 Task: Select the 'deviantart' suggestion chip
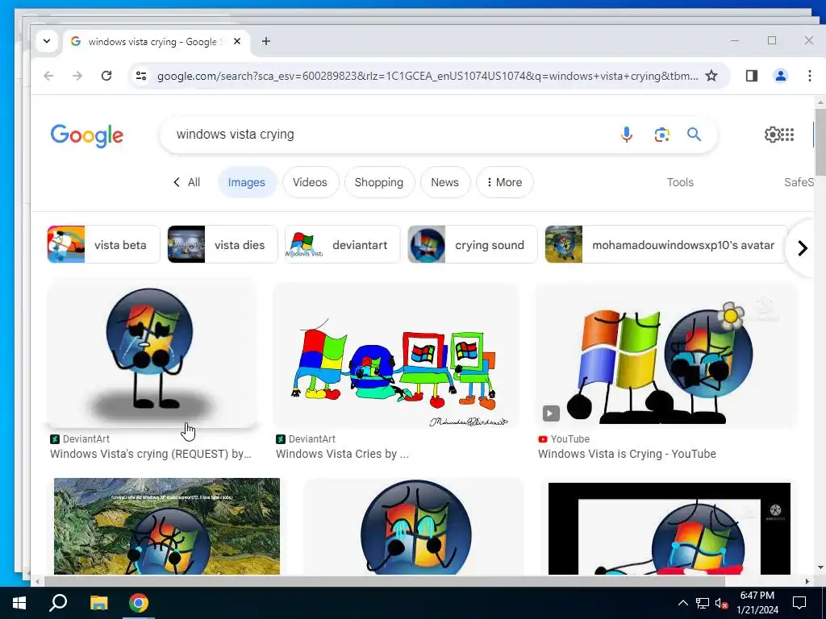(x=342, y=244)
